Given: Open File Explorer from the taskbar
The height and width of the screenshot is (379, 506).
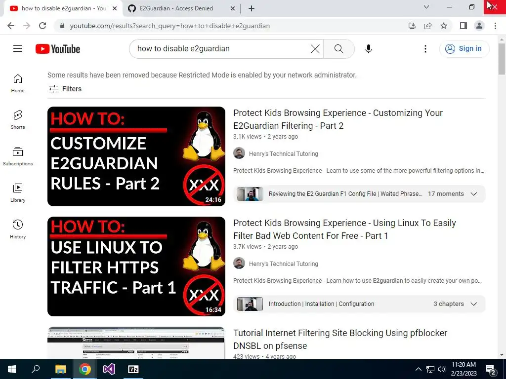Looking at the screenshot, I should coord(60,369).
